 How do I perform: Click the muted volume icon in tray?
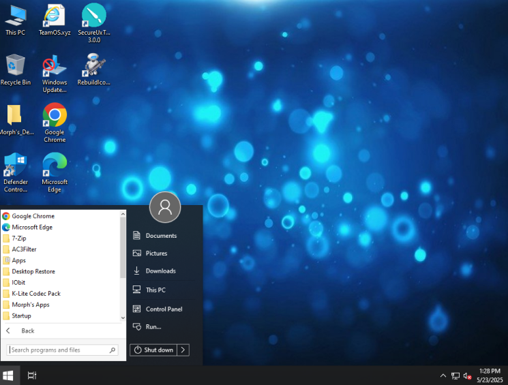(x=467, y=376)
